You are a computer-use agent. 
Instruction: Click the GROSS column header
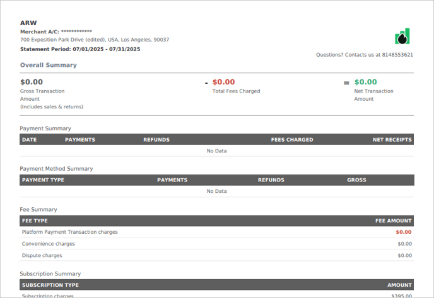356,180
